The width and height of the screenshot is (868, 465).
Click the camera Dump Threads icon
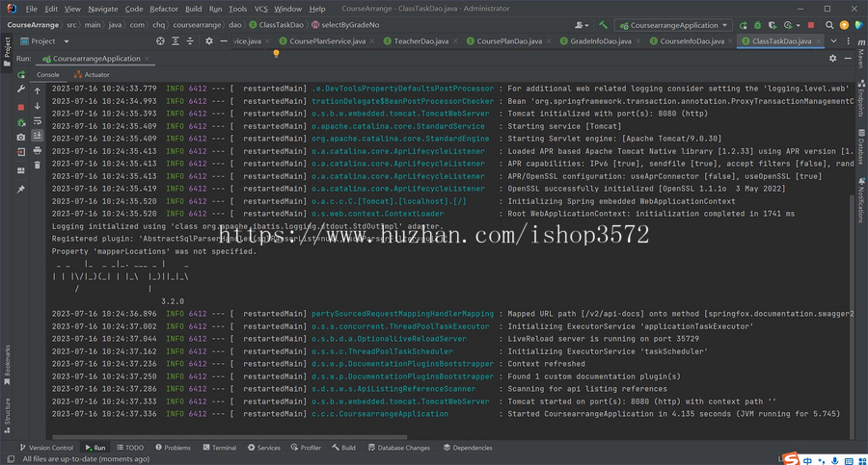pos(21,137)
